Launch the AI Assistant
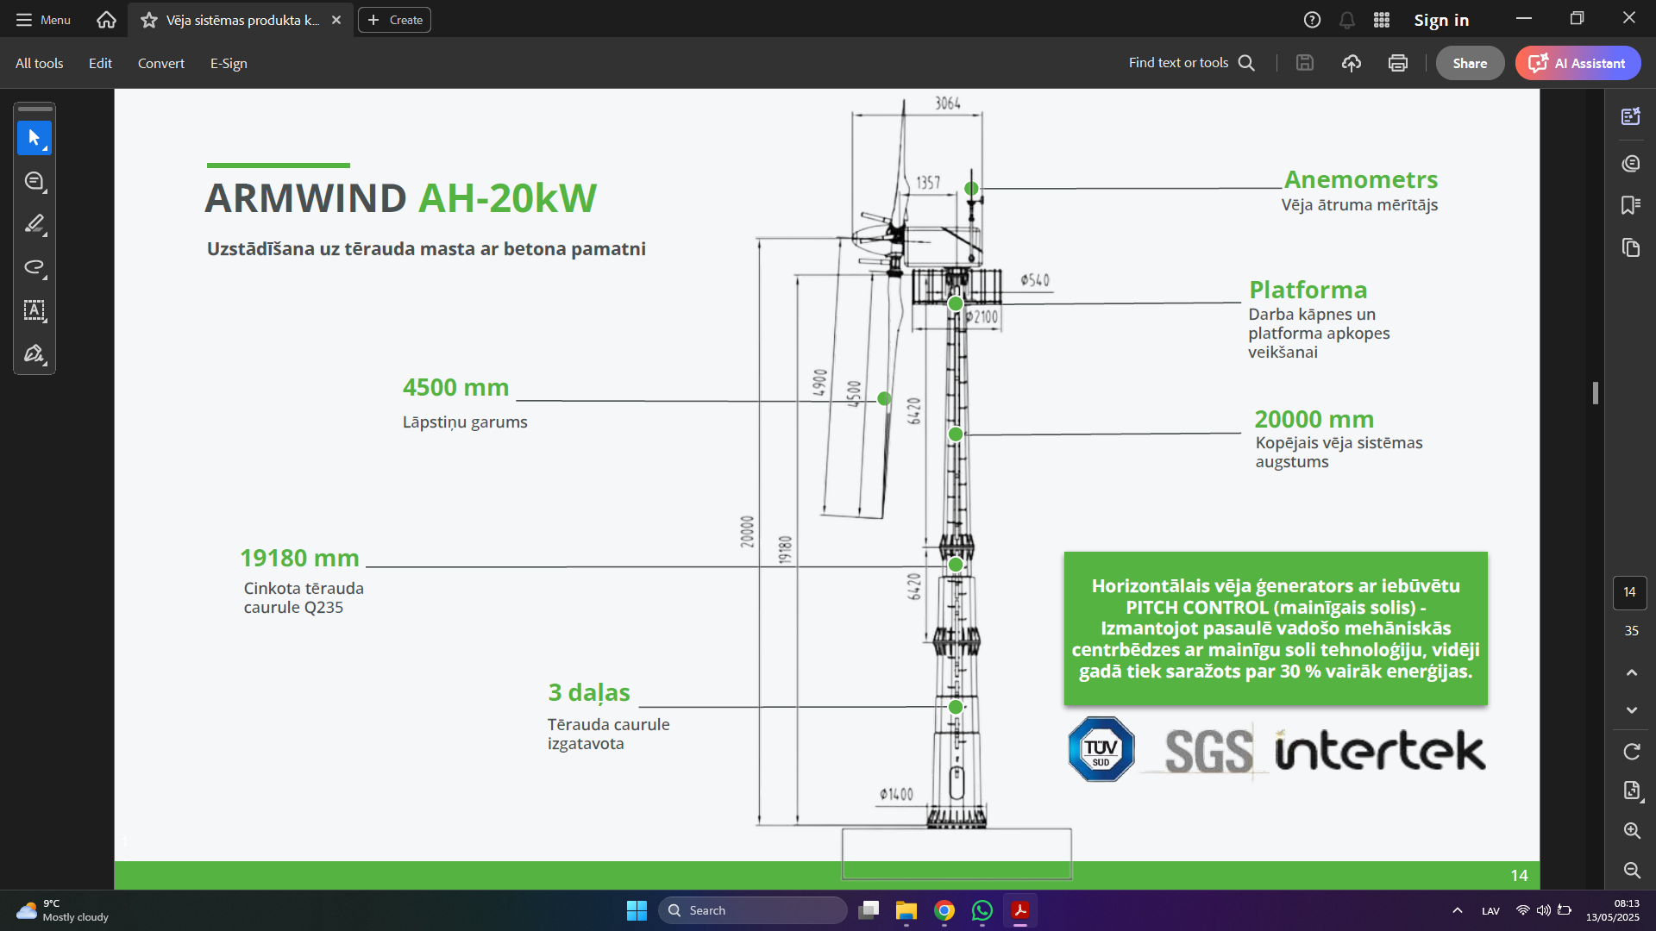 click(x=1578, y=63)
